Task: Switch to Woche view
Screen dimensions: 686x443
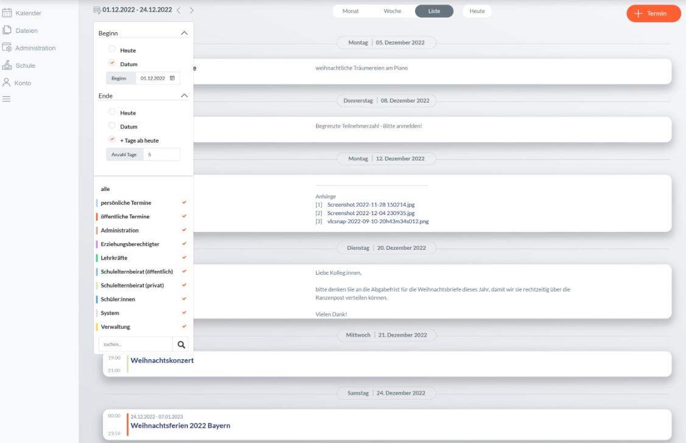Action: (x=392, y=11)
